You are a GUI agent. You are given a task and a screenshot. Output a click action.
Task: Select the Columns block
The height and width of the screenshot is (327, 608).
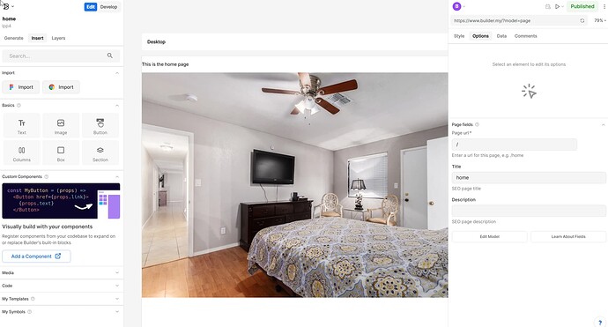(22, 153)
